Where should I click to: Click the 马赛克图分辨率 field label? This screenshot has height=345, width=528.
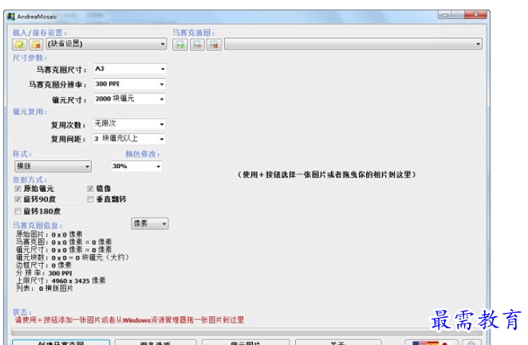coord(57,84)
